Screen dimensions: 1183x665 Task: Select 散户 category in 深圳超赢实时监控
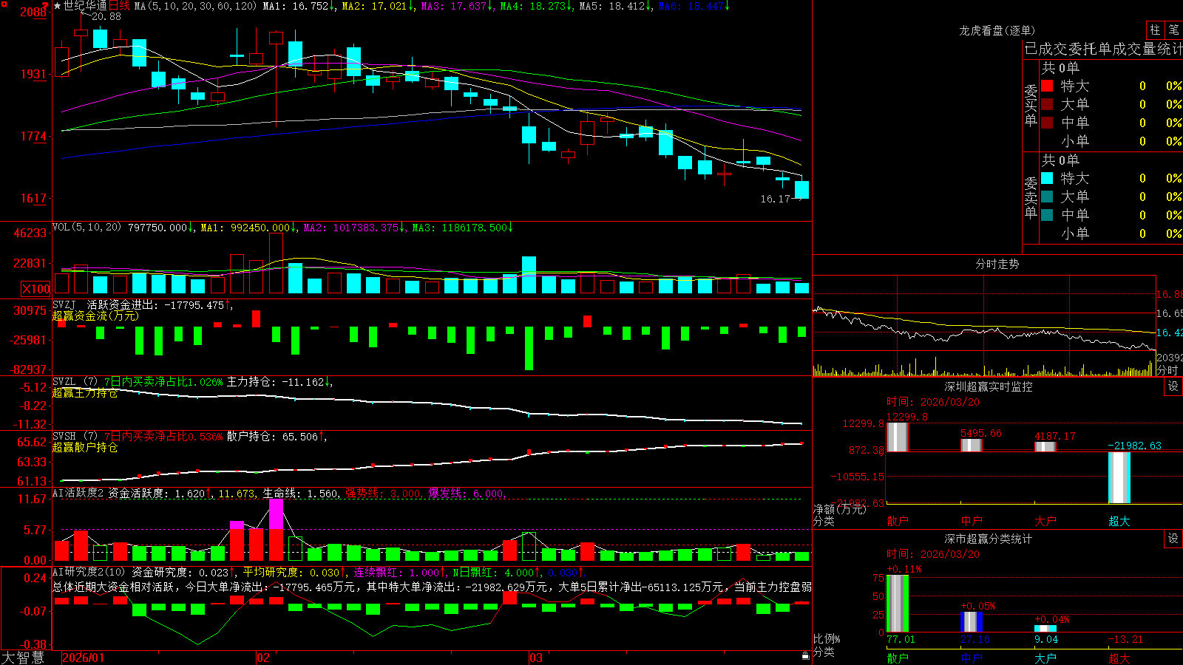coord(898,521)
